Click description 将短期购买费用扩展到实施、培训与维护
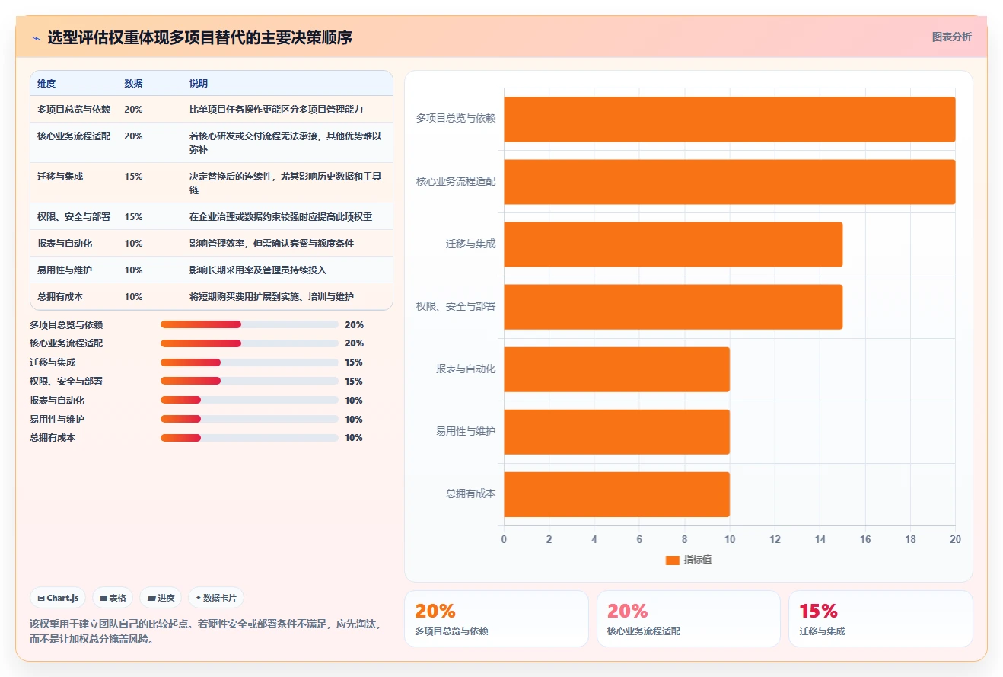Image resolution: width=1003 pixels, height=677 pixels. click(272, 297)
